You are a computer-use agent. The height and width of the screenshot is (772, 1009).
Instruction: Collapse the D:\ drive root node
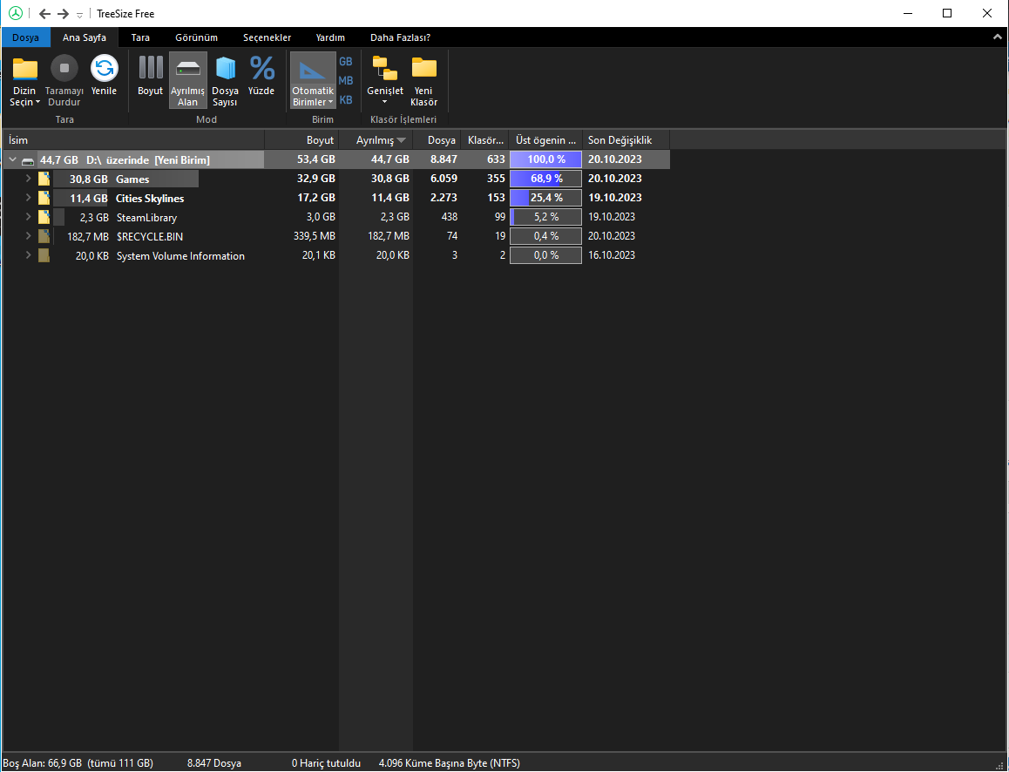[x=13, y=159]
